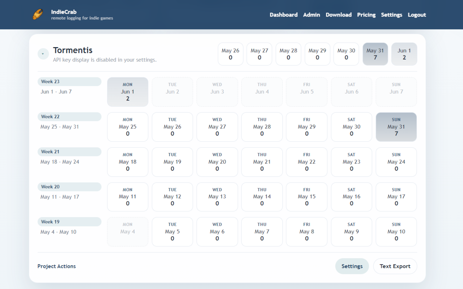This screenshot has height=289, width=463.
Task: Open the SAT May 9 calendar cell
Action: coord(351,232)
